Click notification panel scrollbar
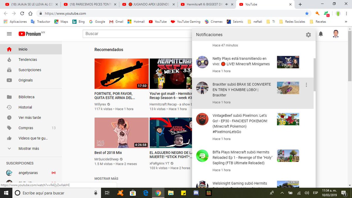352x198 pixels. coord(314,75)
